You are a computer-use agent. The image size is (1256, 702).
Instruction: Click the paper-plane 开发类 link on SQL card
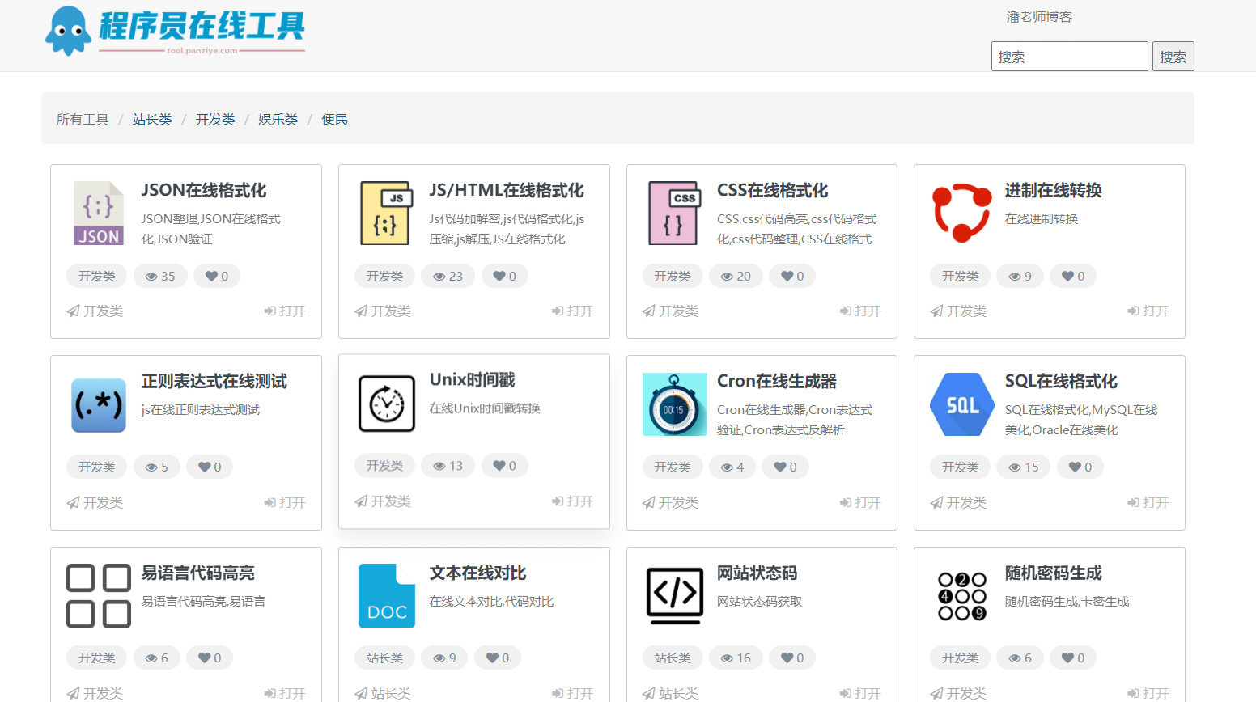[x=958, y=502]
